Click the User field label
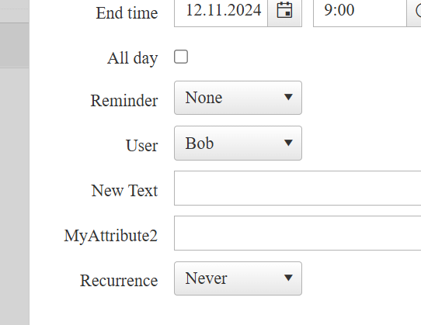The image size is (421, 325). click(x=142, y=146)
